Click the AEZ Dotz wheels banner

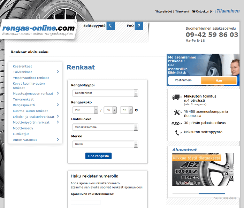click(203, 170)
